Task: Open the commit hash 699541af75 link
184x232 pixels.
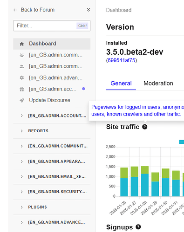Action: (x=122, y=60)
